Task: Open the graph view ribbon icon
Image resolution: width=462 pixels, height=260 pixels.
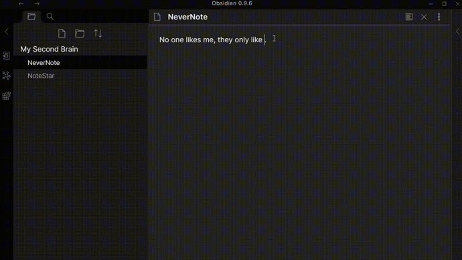Action: click(6, 76)
